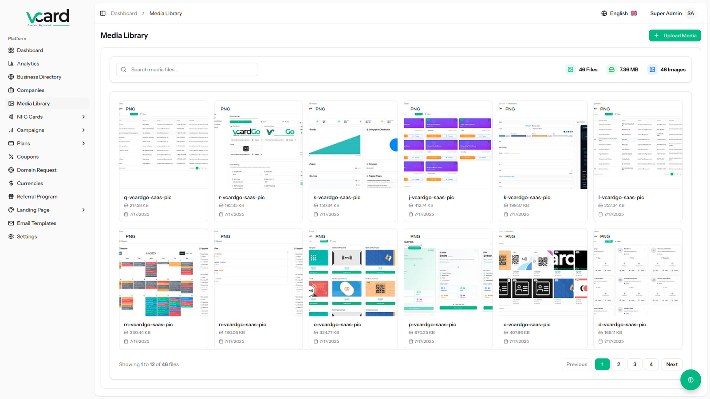Click the Settings gear icon

(11, 237)
